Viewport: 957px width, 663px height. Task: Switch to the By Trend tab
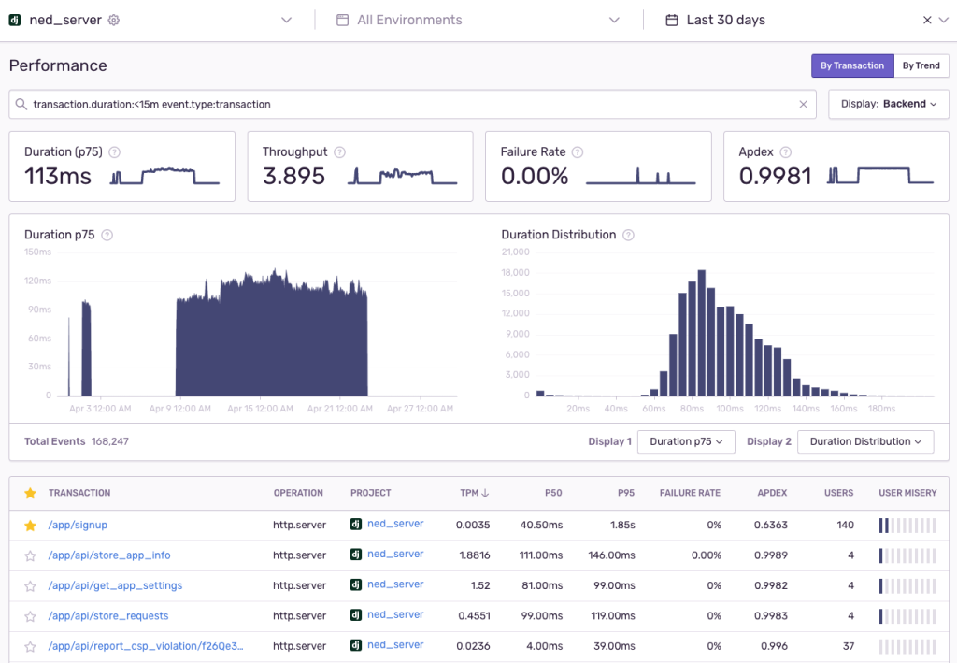tap(921, 65)
